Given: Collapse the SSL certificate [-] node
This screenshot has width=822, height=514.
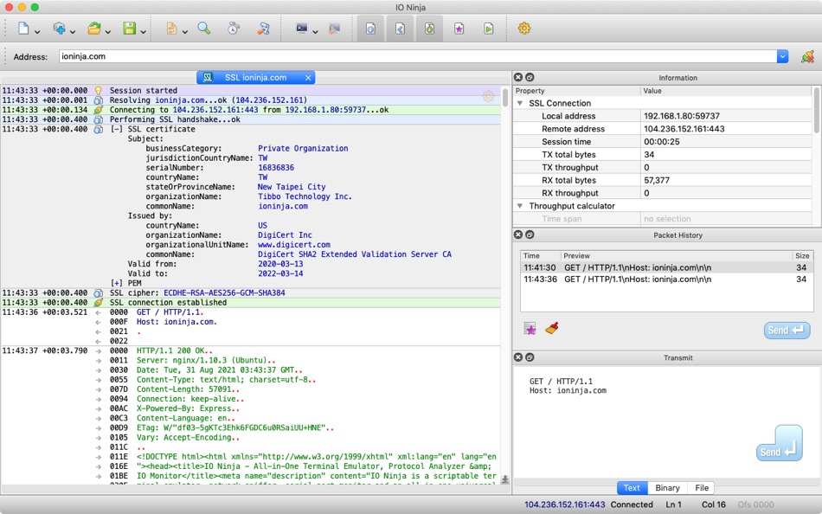Looking at the screenshot, I should [117, 129].
